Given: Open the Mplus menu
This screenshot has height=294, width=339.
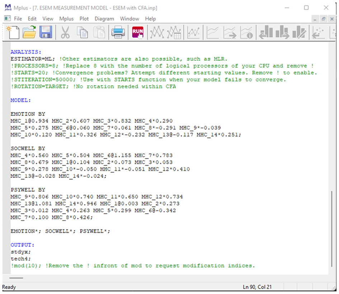Looking at the screenshot, I should pyautogui.click(x=66, y=19).
